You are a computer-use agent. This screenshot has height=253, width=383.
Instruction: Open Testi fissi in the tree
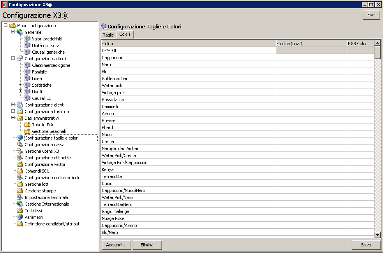33,210
